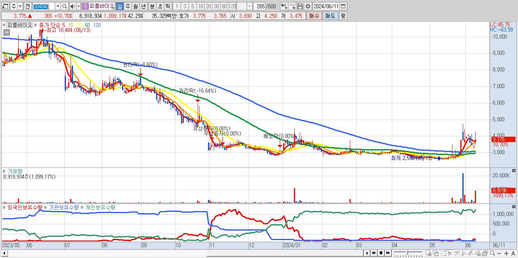The height and width of the screenshot is (258, 518).
Task: Choose the 120 interval button
Action: [x=232, y=6]
